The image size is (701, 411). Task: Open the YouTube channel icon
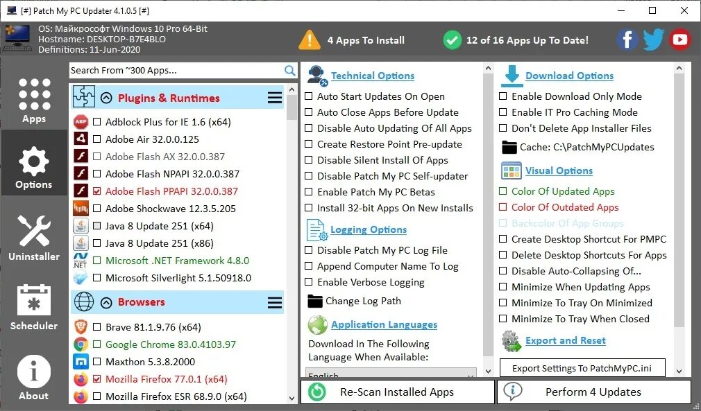(680, 40)
